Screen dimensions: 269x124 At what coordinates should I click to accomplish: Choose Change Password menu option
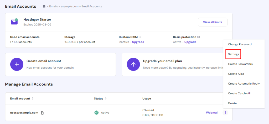pos(240,44)
